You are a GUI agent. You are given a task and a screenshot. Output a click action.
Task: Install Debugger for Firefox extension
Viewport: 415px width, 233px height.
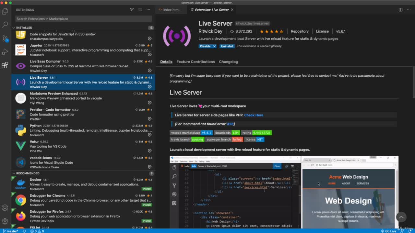point(147,221)
